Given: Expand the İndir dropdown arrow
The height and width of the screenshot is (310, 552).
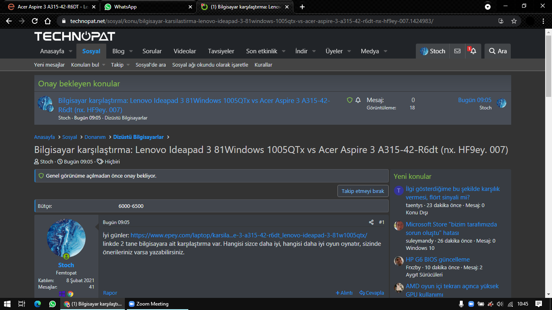Looking at the screenshot, I should pos(314,51).
